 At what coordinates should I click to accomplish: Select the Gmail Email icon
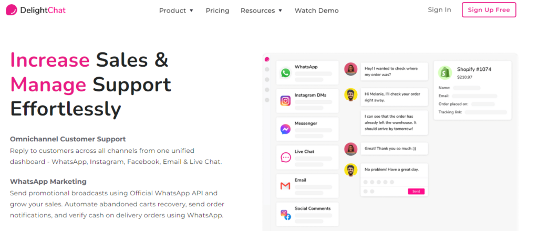(285, 186)
